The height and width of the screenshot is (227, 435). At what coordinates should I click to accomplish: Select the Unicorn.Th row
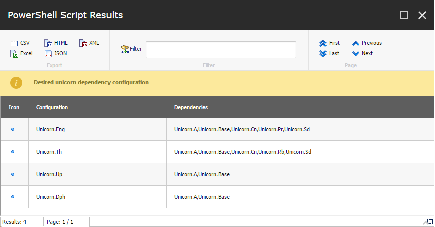click(217, 152)
